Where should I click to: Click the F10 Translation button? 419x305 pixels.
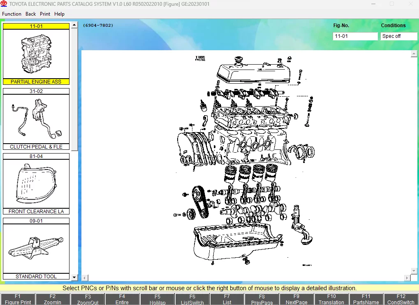click(331, 299)
